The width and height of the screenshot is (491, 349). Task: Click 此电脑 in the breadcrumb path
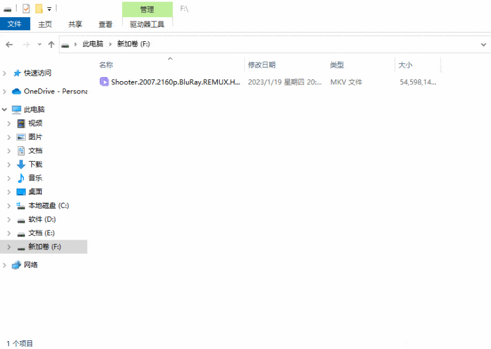coord(93,44)
